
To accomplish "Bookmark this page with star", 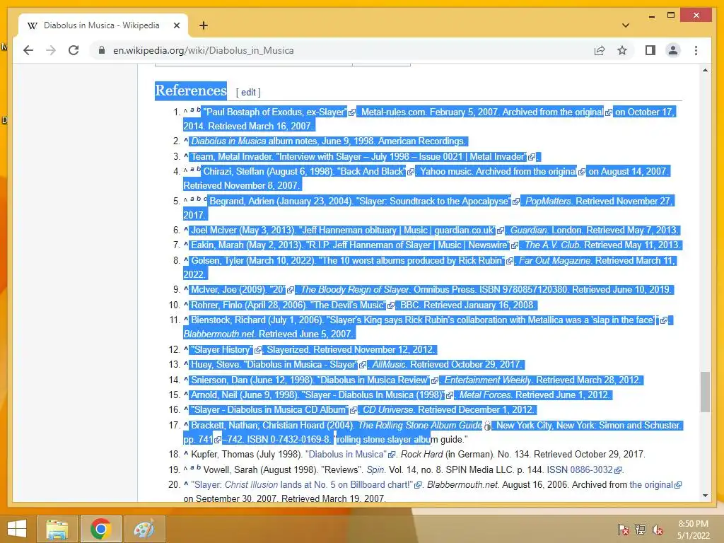I will coord(622,50).
